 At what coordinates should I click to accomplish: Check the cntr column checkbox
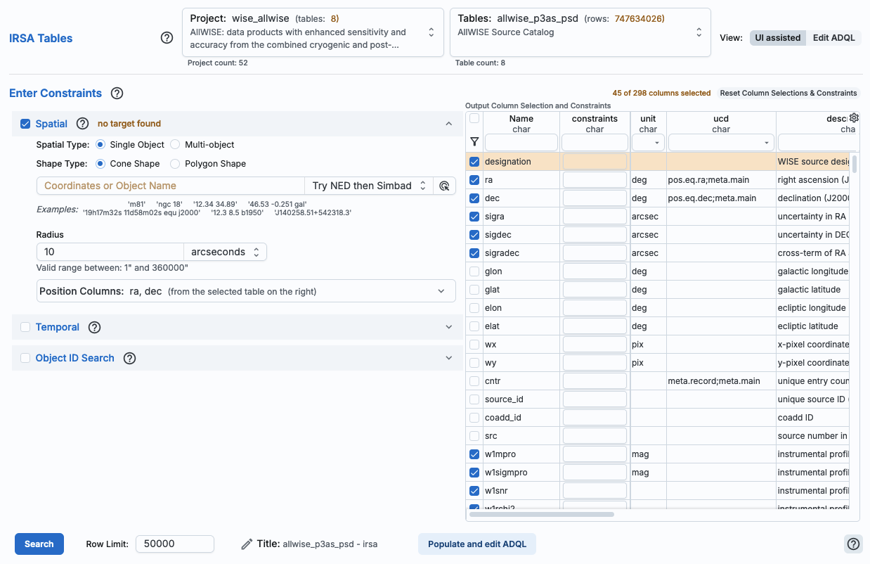point(474,381)
